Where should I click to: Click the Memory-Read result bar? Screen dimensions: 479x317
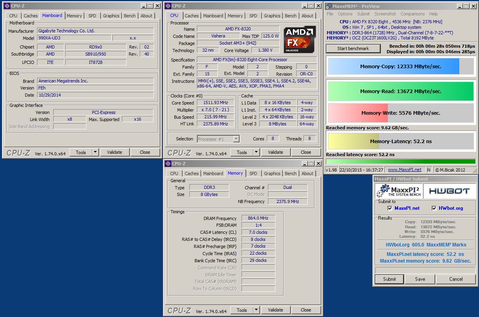coord(401,91)
